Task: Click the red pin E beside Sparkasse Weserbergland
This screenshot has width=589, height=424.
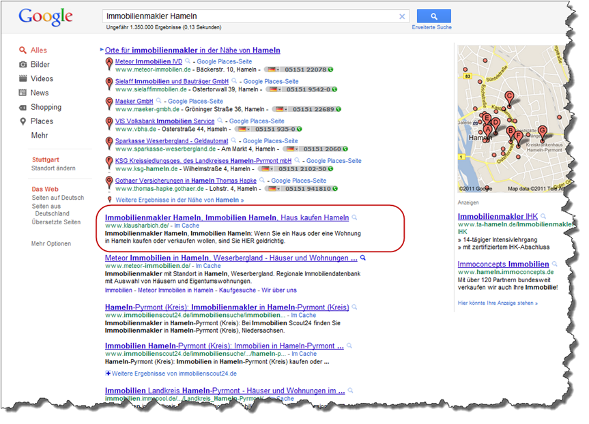Action: click(x=109, y=143)
